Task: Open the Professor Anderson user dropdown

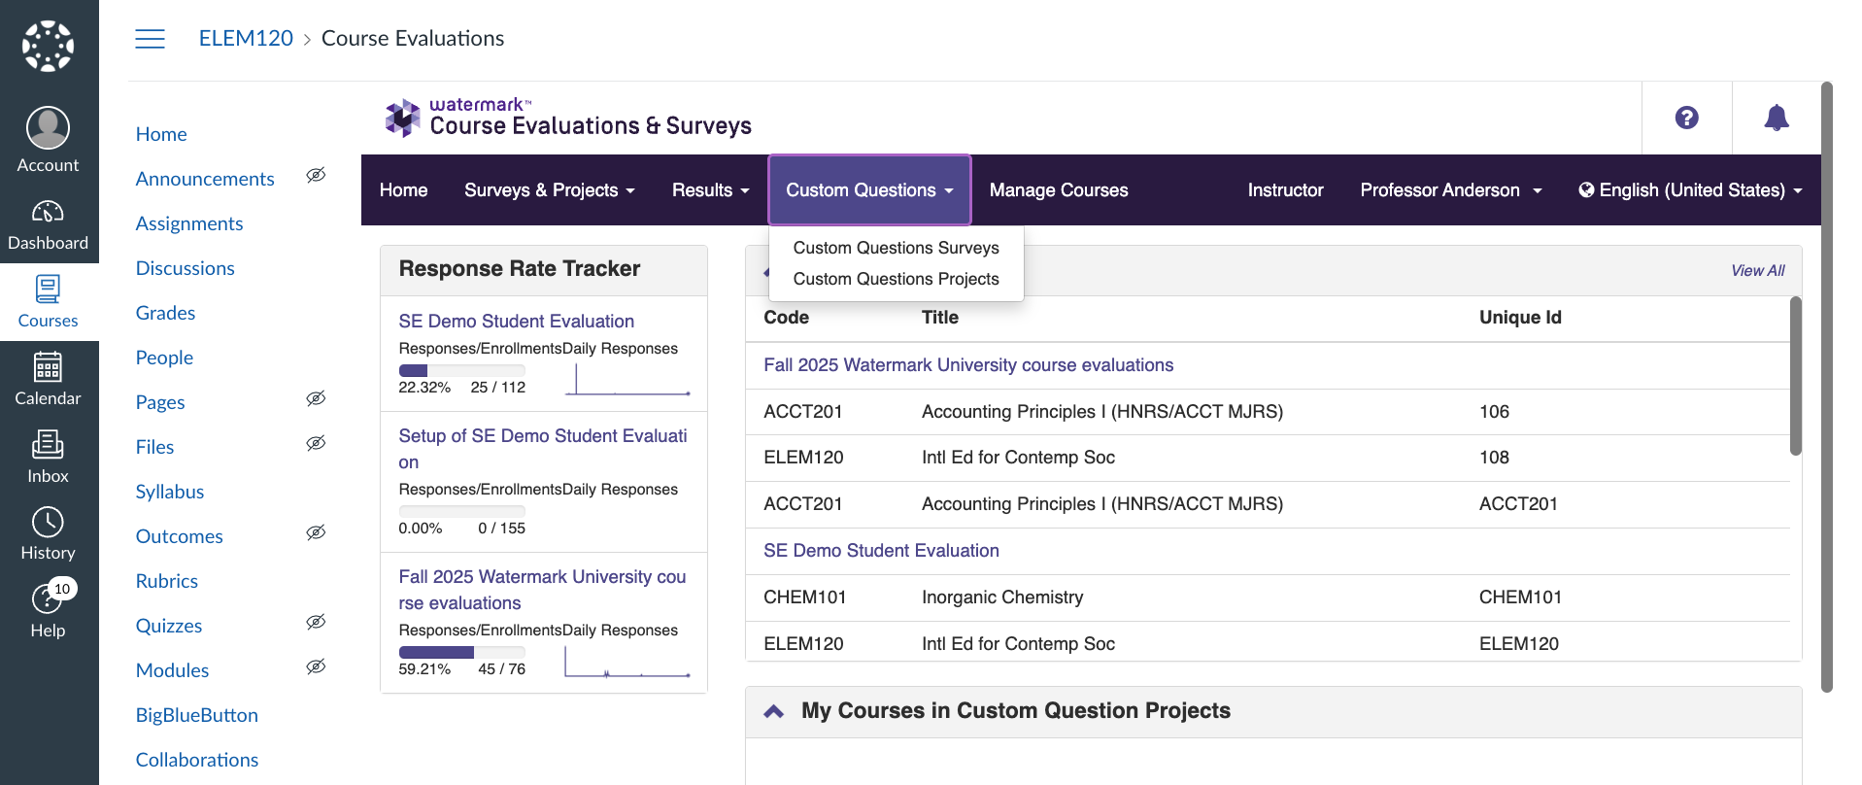Action: pyautogui.click(x=1450, y=190)
